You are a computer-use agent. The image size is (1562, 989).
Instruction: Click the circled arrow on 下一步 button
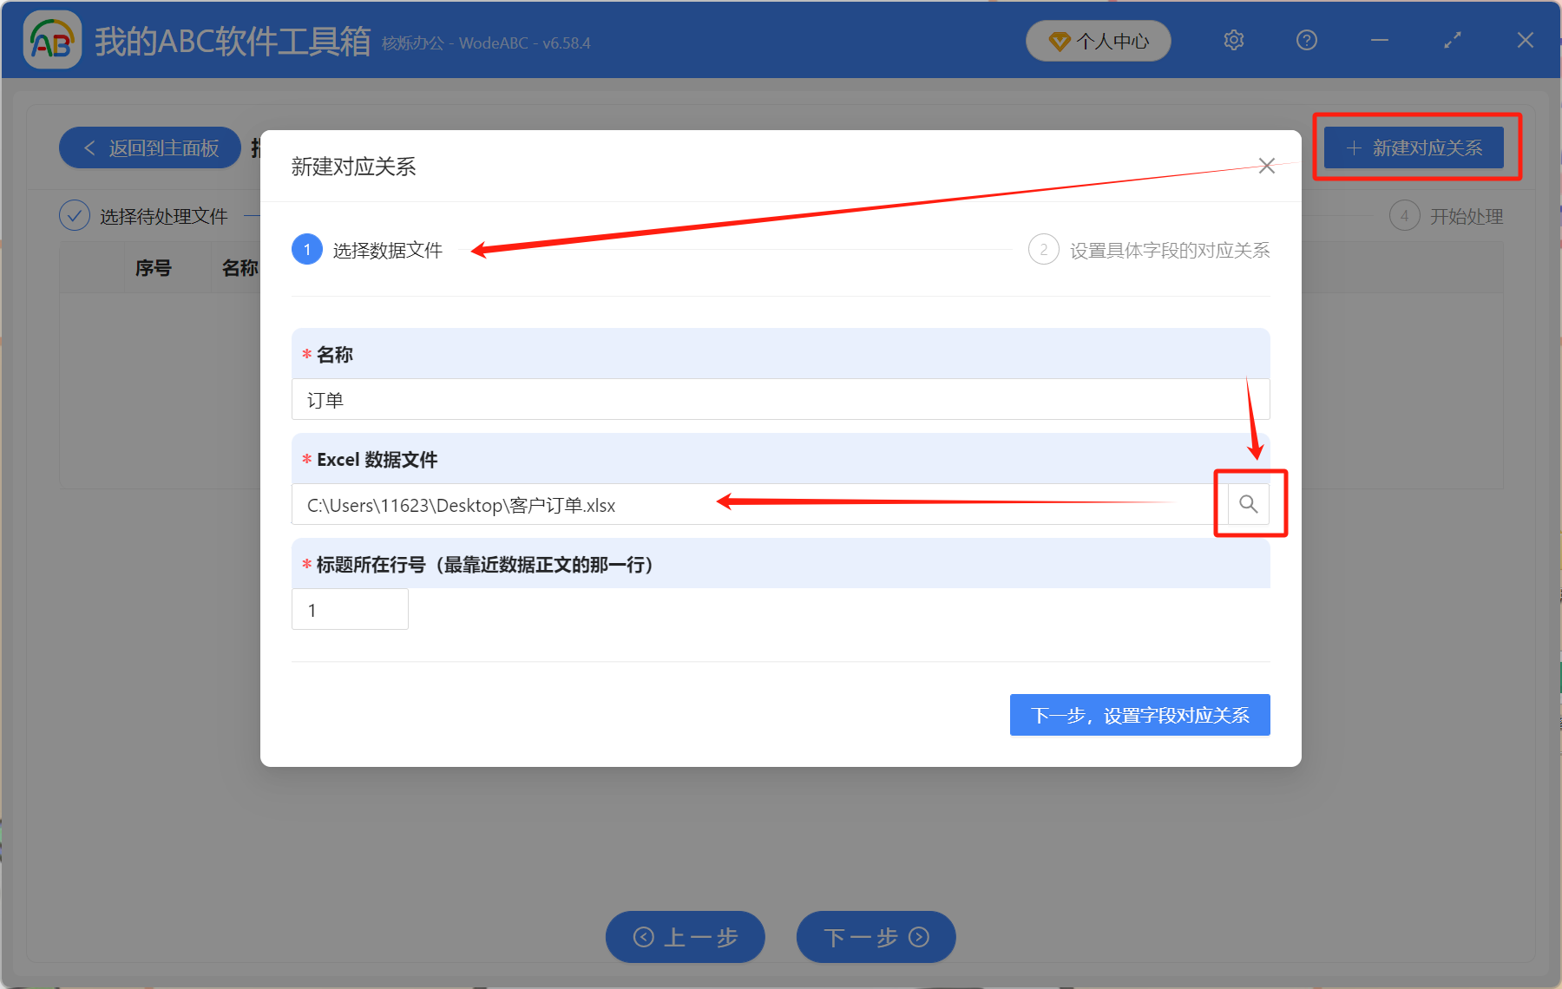[919, 937]
